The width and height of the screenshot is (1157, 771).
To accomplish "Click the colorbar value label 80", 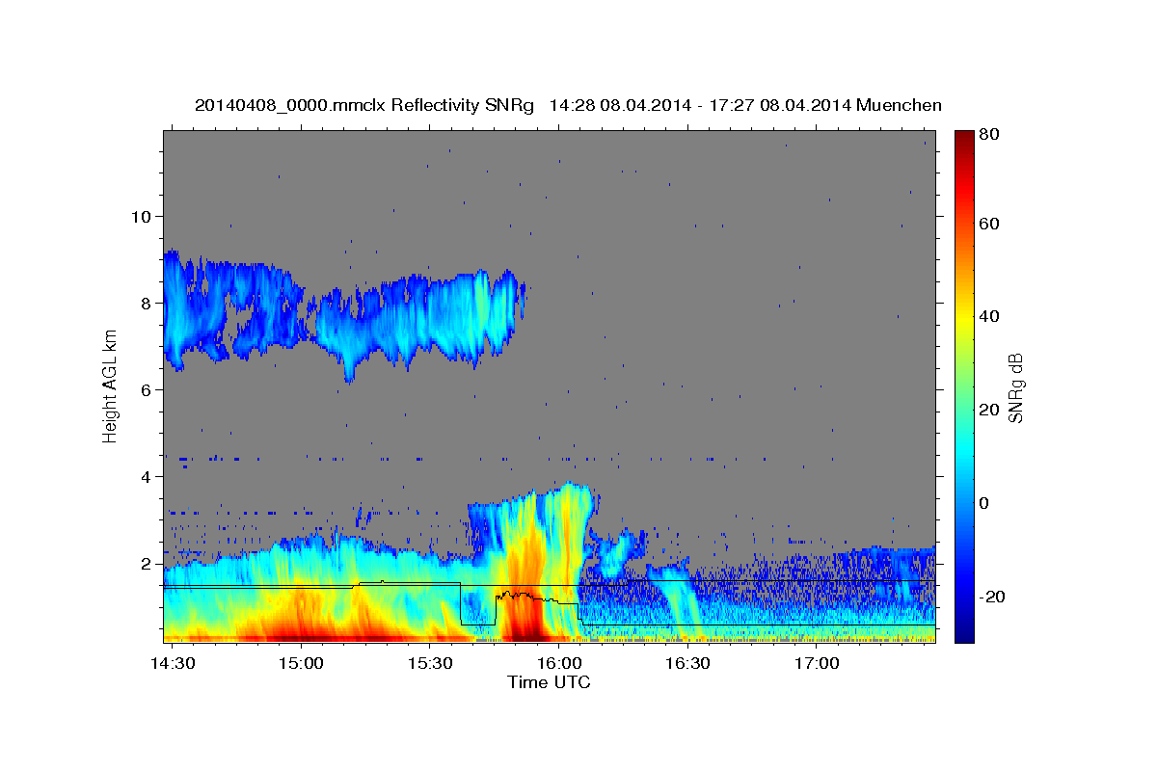I will point(988,135).
